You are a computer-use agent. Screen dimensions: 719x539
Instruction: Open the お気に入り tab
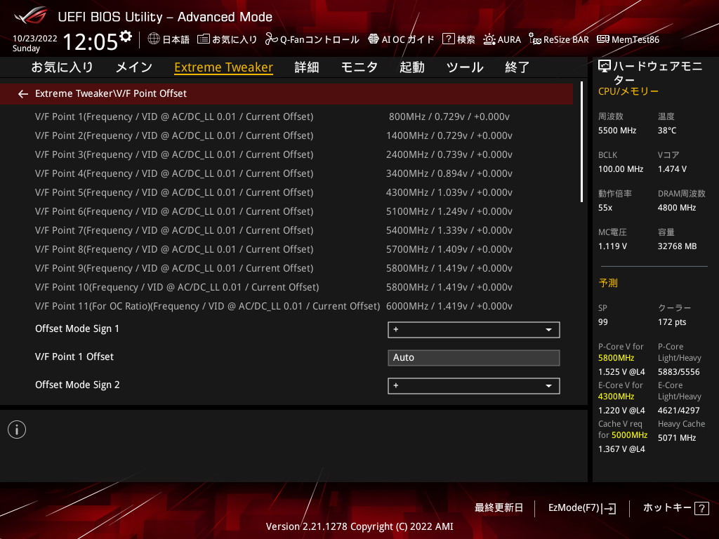coord(62,67)
